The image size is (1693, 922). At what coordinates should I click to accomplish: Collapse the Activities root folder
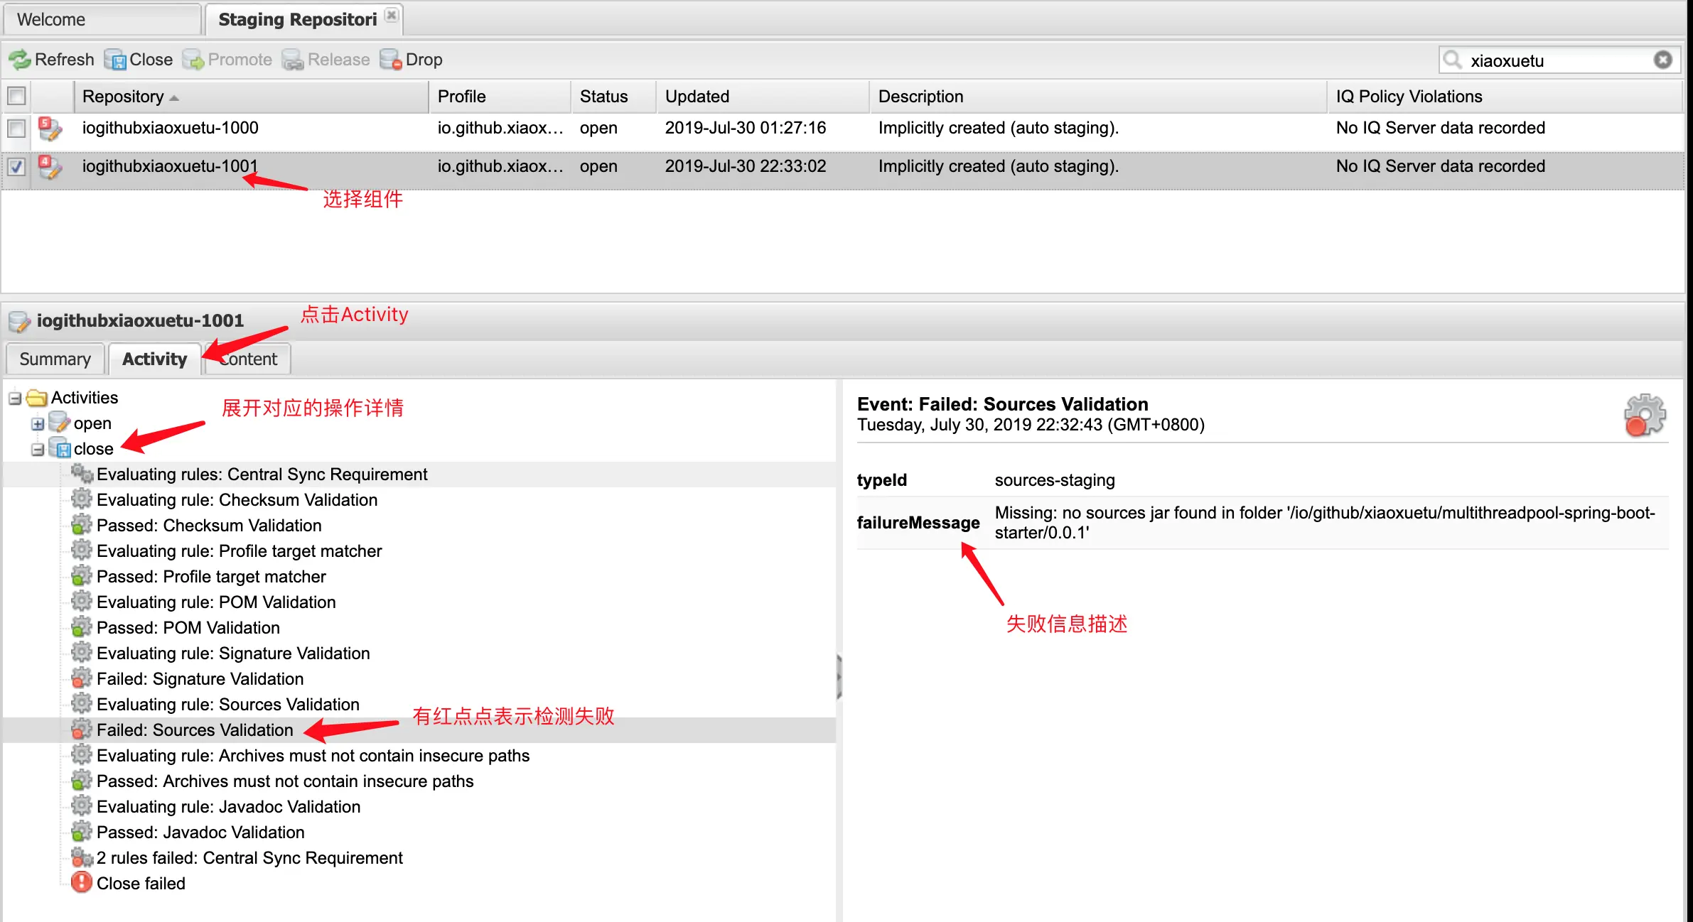coord(15,398)
